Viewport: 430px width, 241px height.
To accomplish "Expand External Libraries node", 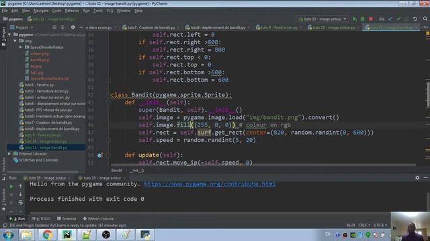I will pos(9,154).
